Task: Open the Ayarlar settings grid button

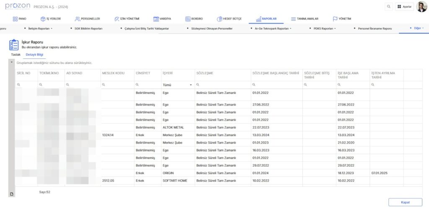Action: click(404, 7)
